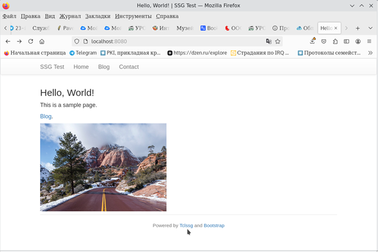The image size is (379, 252).
Task: Open the Downloads panel
Action: (x=312, y=41)
